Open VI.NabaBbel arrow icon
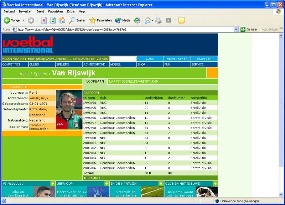The height and width of the screenshot is (205, 285). pyautogui.click(x=53, y=184)
